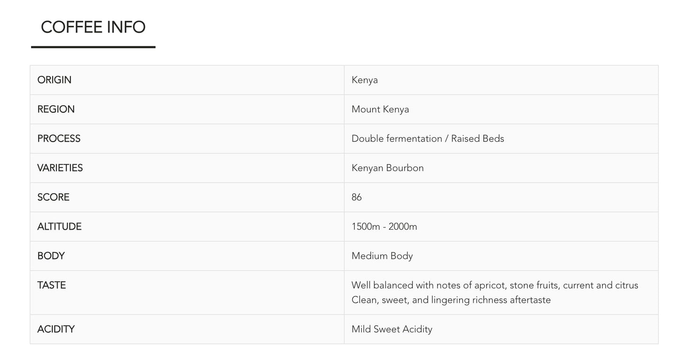
Task: Select the Mild Sweet Acidity value
Action: coord(392,329)
